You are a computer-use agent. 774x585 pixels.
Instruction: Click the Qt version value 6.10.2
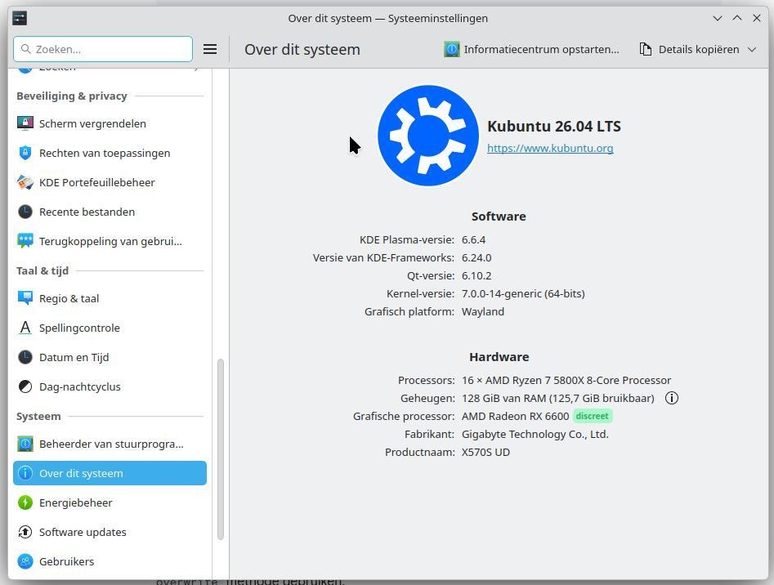pos(476,275)
